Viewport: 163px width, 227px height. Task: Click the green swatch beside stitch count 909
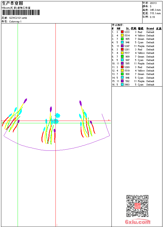point(122,56)
